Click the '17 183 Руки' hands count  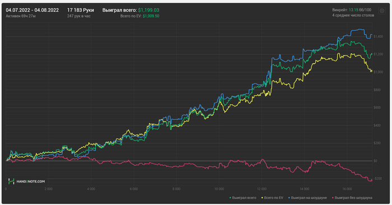tap(81, 10)
